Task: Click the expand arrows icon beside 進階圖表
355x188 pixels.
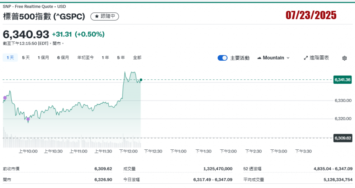Action: click(305, 58)
